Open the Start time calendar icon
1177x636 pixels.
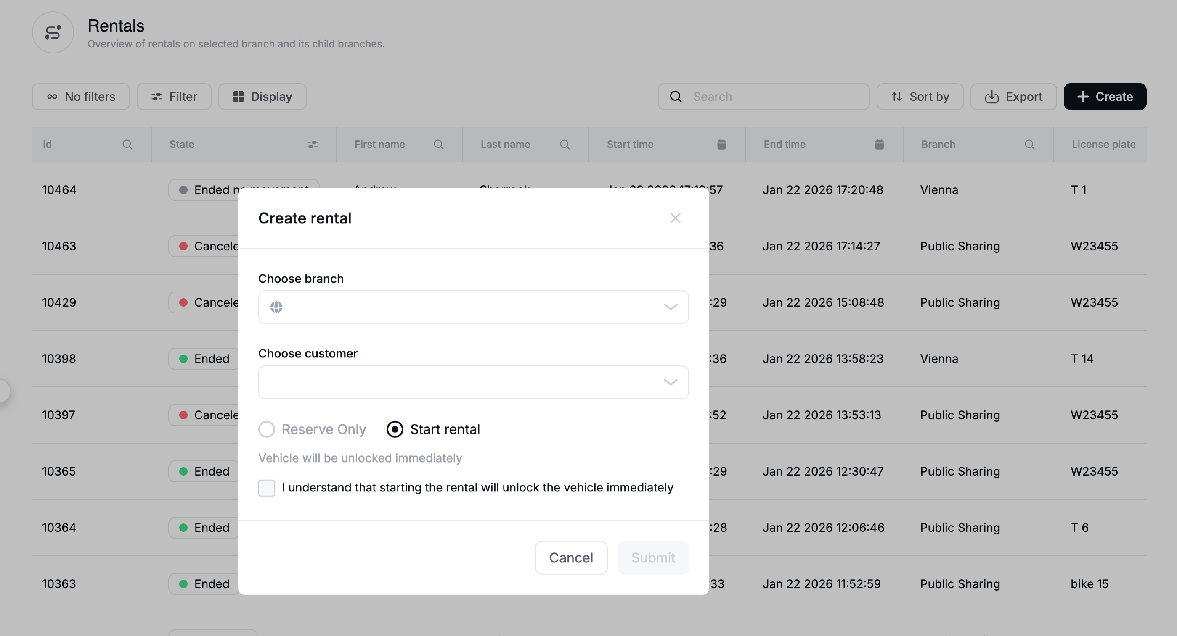click(721, 145)
